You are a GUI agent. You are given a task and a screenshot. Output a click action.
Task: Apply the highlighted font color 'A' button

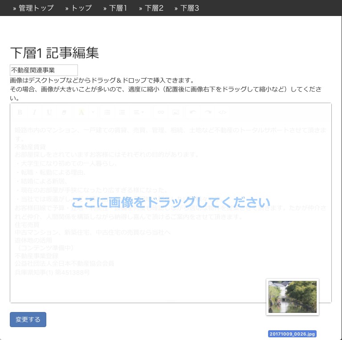pyautogui.click(x=81, y=112)
